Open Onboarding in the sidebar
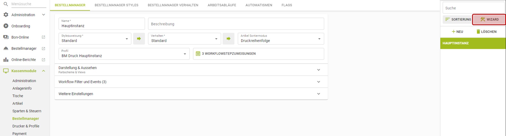 [21, 26]
